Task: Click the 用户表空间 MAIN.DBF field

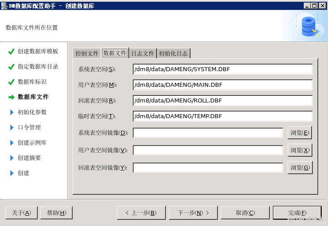Action: pos(223,85)
